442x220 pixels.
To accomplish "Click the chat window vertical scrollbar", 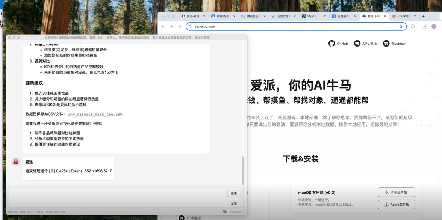I will pos(243,170).
